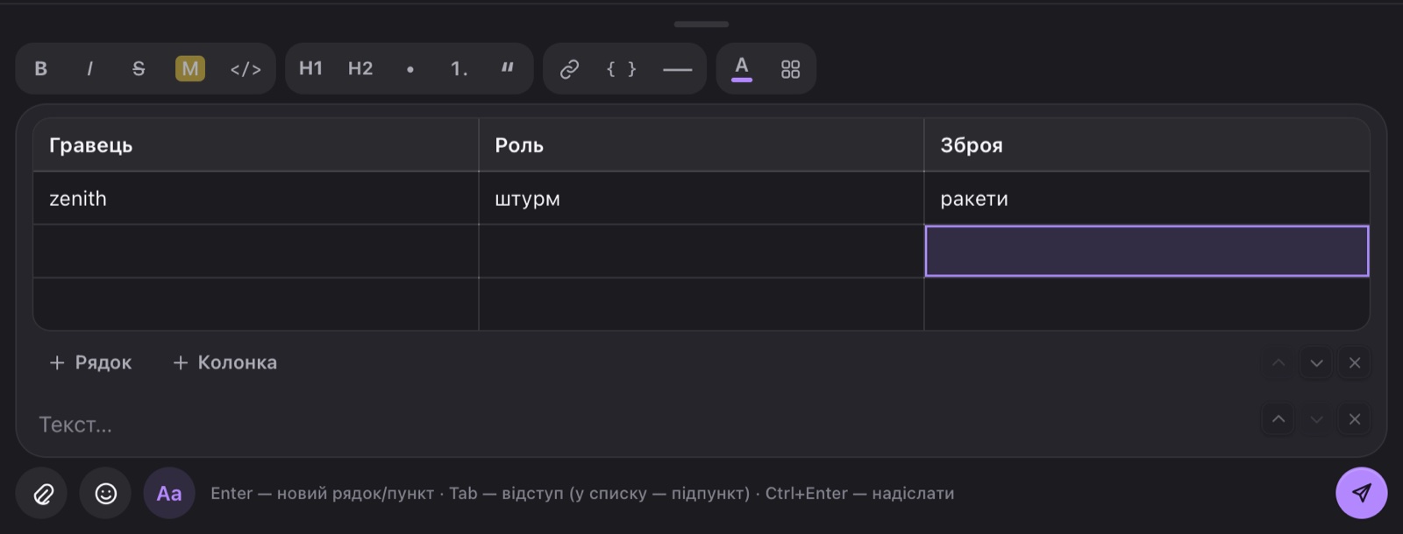Click the table grid icon
Viewport: 1403px width, 534px height.
pyautogui.click(x=790, y=68)
